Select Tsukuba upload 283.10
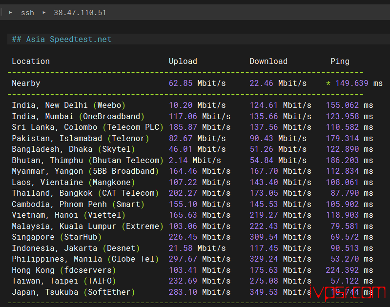390x307 pixels. [x=183, y=292]
